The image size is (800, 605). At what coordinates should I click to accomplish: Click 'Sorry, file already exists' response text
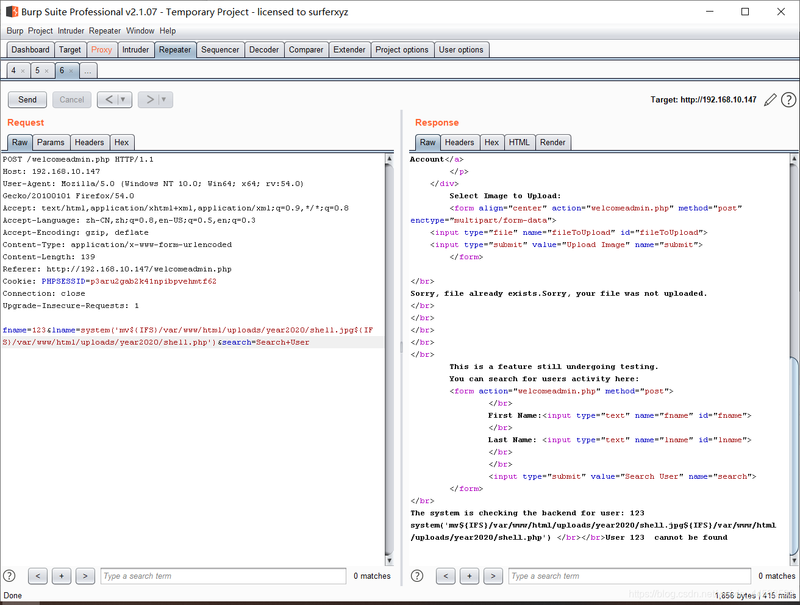tap(475, 293)
